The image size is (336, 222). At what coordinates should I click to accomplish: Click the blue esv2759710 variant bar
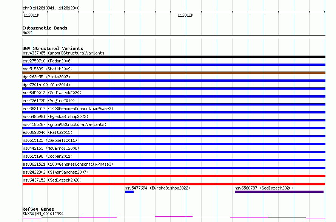click(174, 65)
